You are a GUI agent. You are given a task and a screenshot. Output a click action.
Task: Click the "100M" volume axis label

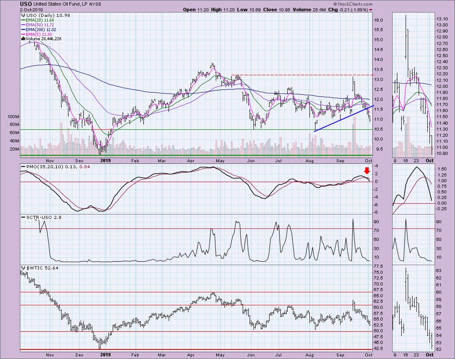coord(13,117)
